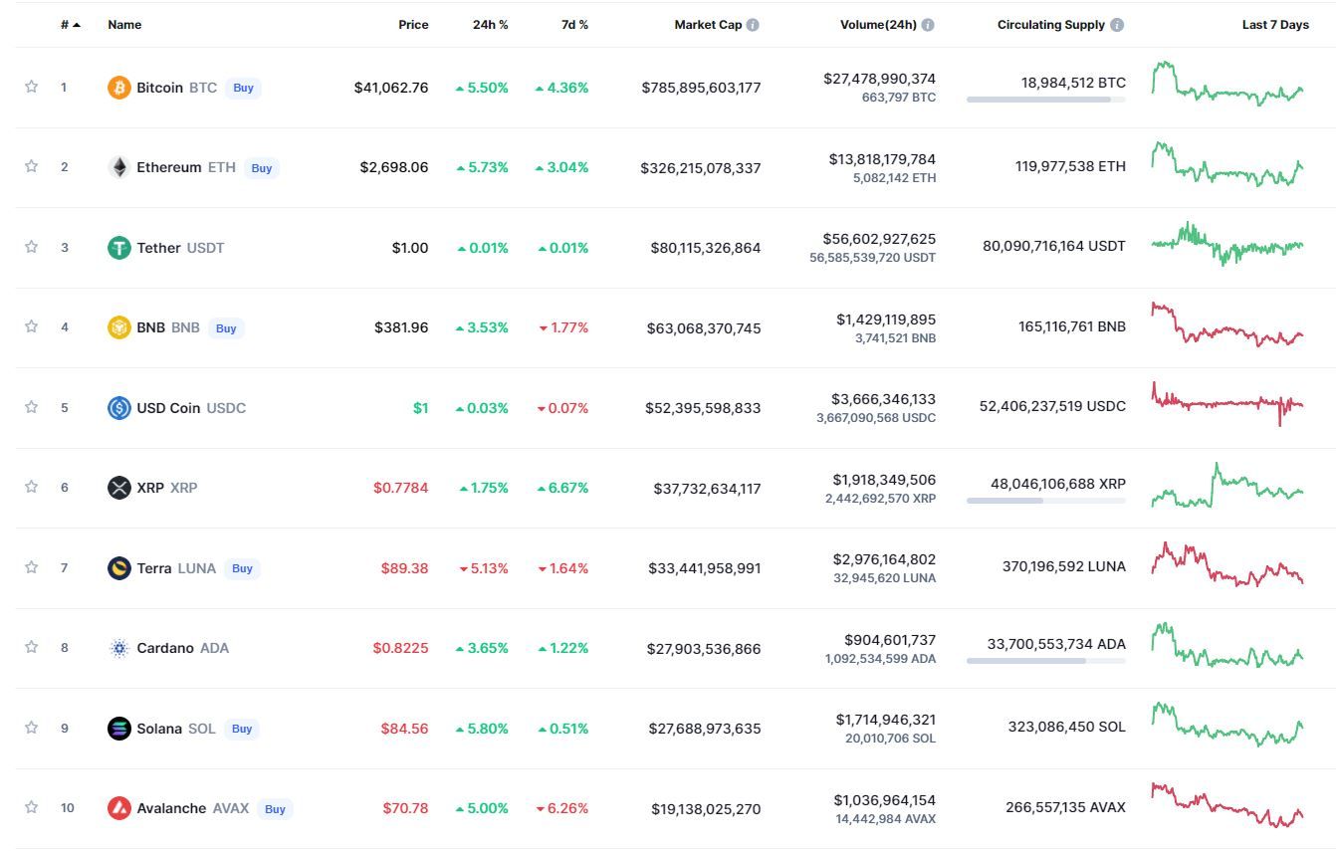Click the Solana coin logo
Screen dimensions: 1336x851
[x=119, y=729]
